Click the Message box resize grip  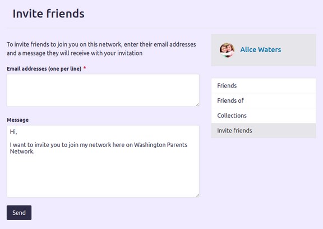click(197, 195)
